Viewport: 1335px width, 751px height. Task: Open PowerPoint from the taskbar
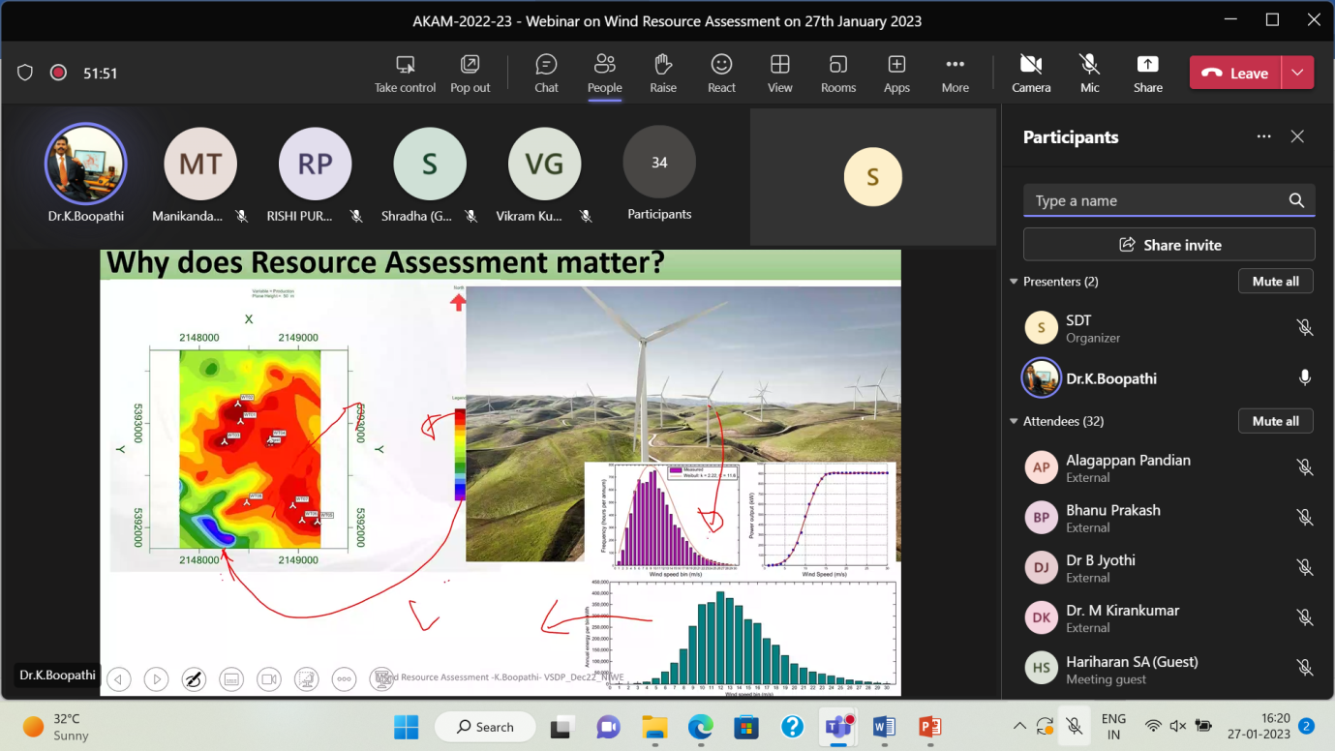928,726
